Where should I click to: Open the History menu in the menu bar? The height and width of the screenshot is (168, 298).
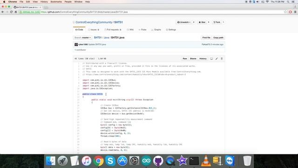tap(44, 2)
